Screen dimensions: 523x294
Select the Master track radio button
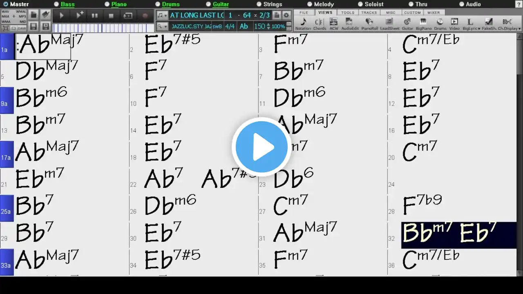(x=6, y=4)
